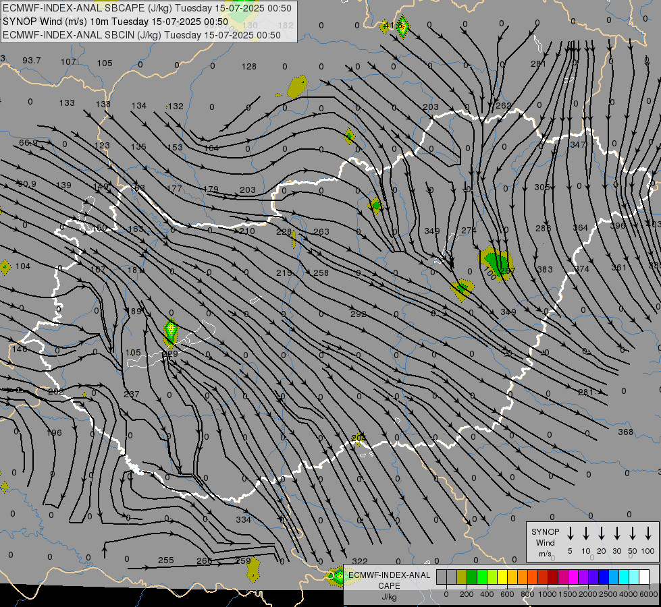661x607 pixels.
Task: Click the map value 274
Action: tap(469, 231)
